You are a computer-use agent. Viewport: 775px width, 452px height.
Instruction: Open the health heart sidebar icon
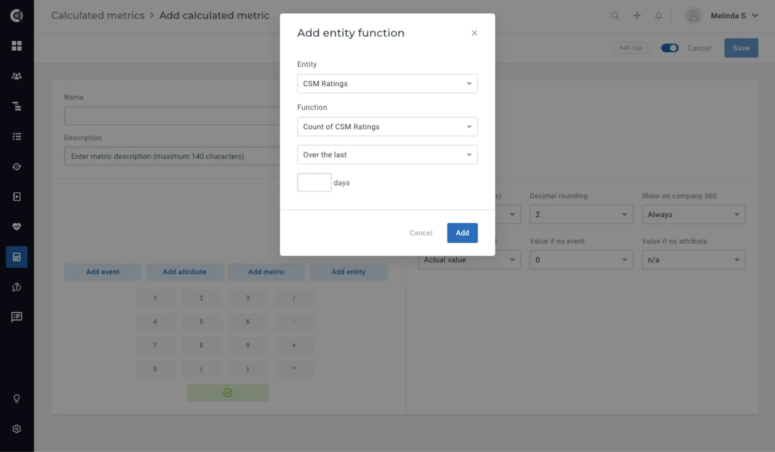16,226
